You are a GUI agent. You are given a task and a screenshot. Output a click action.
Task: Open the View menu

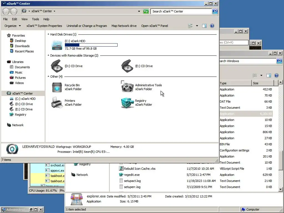pos(24,19)
